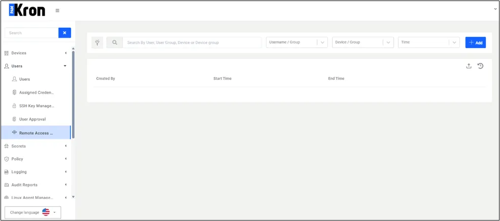The image size is (500, 221).
Task: Open the top-right user chevron menu
Action: [x=495, y=9]
